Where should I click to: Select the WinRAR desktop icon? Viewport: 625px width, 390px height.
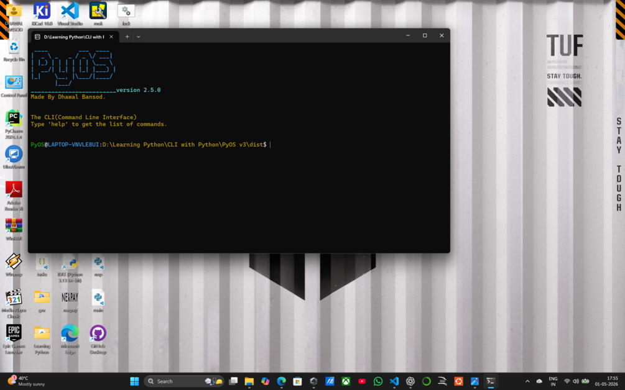(14, 229)
